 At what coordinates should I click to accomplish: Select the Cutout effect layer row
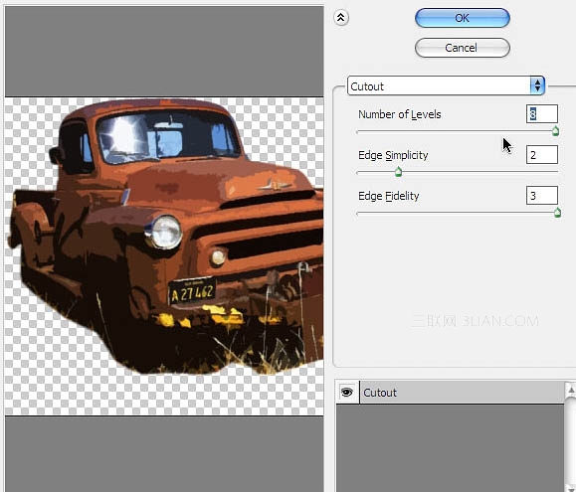point(451,393)
